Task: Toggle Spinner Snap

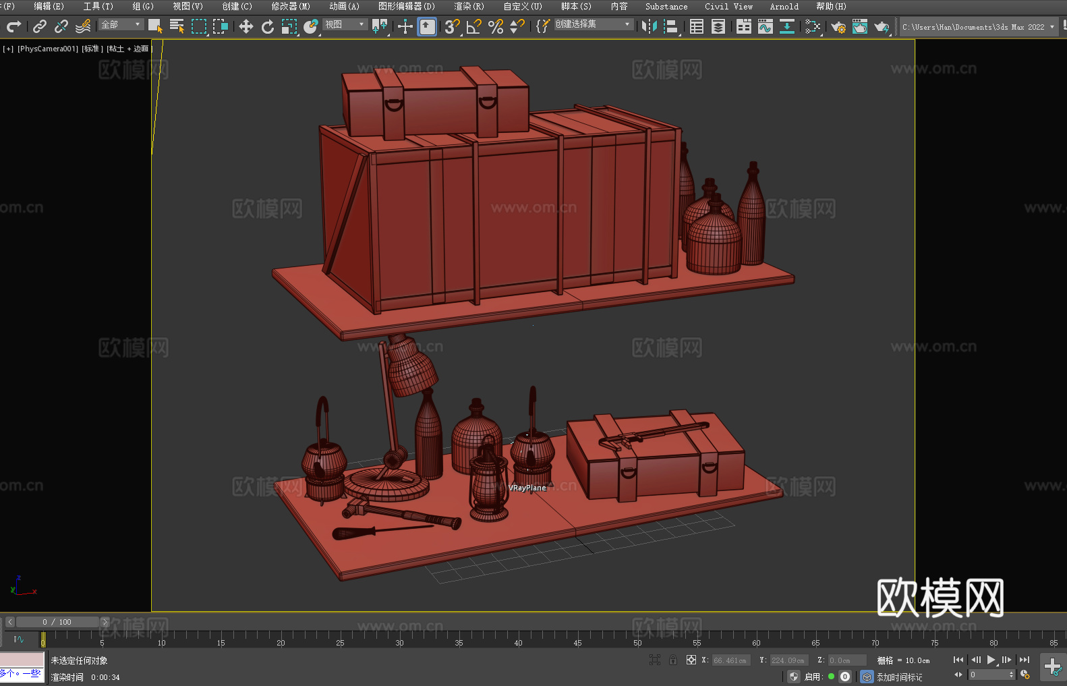Action: click(517, 26)
